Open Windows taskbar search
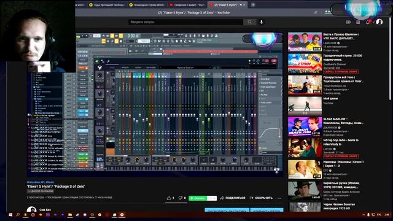 [x=18, y=215]
